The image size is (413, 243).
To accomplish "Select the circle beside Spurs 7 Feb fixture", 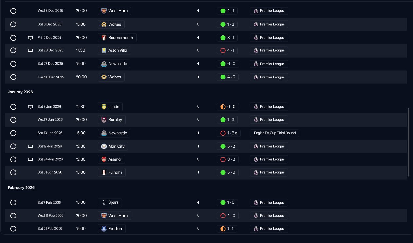I will coord(13,202).
